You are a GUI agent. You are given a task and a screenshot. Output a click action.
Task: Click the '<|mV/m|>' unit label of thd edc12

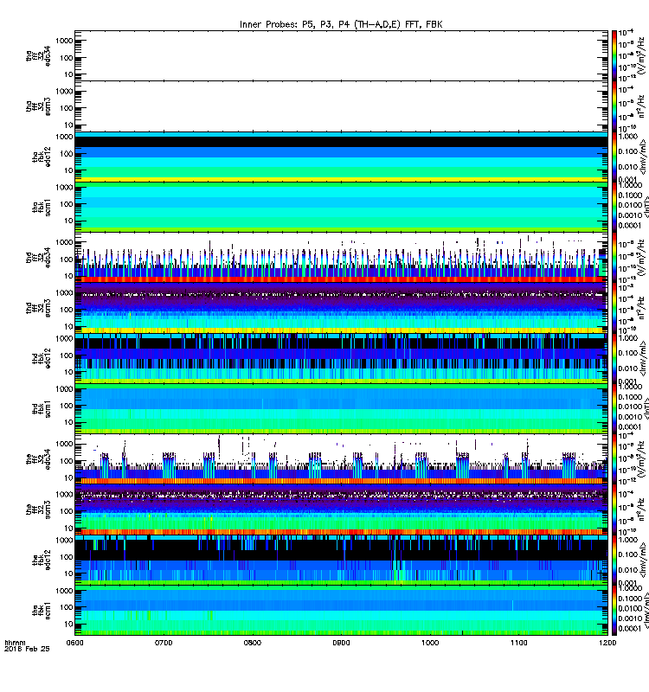coord(643,358)
